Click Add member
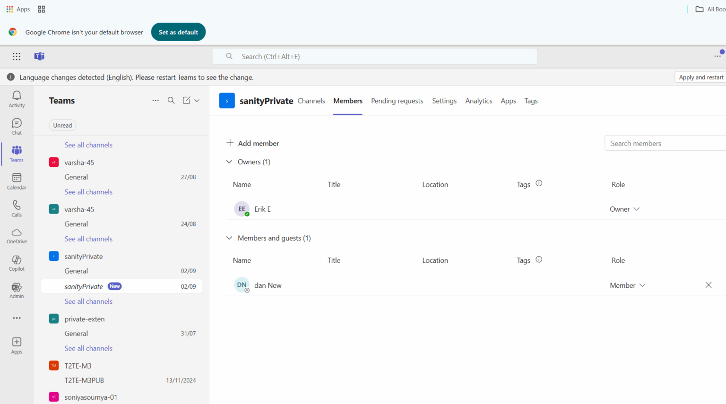The image size is (726, 404). pos(252,143)
